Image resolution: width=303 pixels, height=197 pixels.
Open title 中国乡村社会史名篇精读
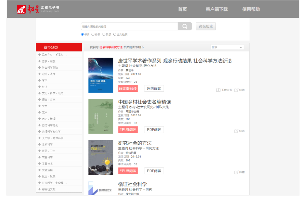[144, 102]
